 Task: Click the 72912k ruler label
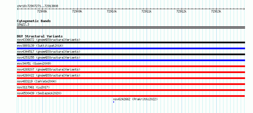181,11
